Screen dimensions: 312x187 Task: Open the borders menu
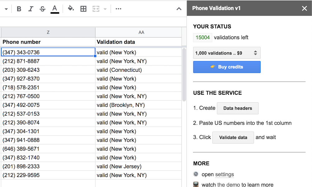tap(83, 8)
